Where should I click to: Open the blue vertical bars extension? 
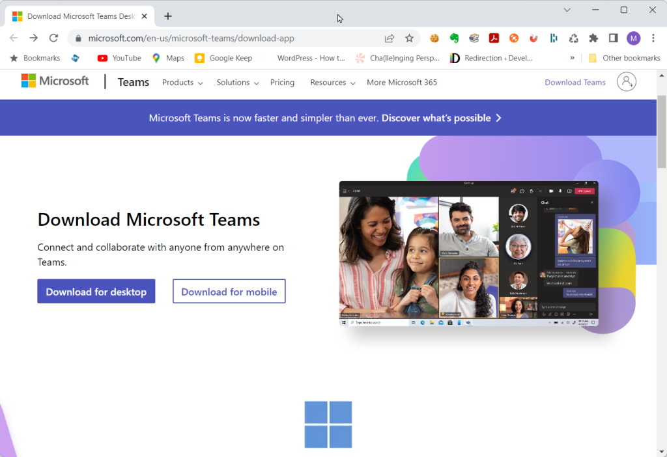(x=554, y=38)
